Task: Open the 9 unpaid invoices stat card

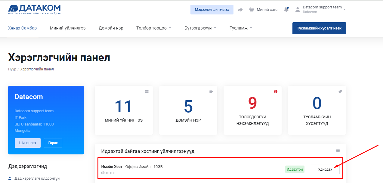Action: coord(252,110)
